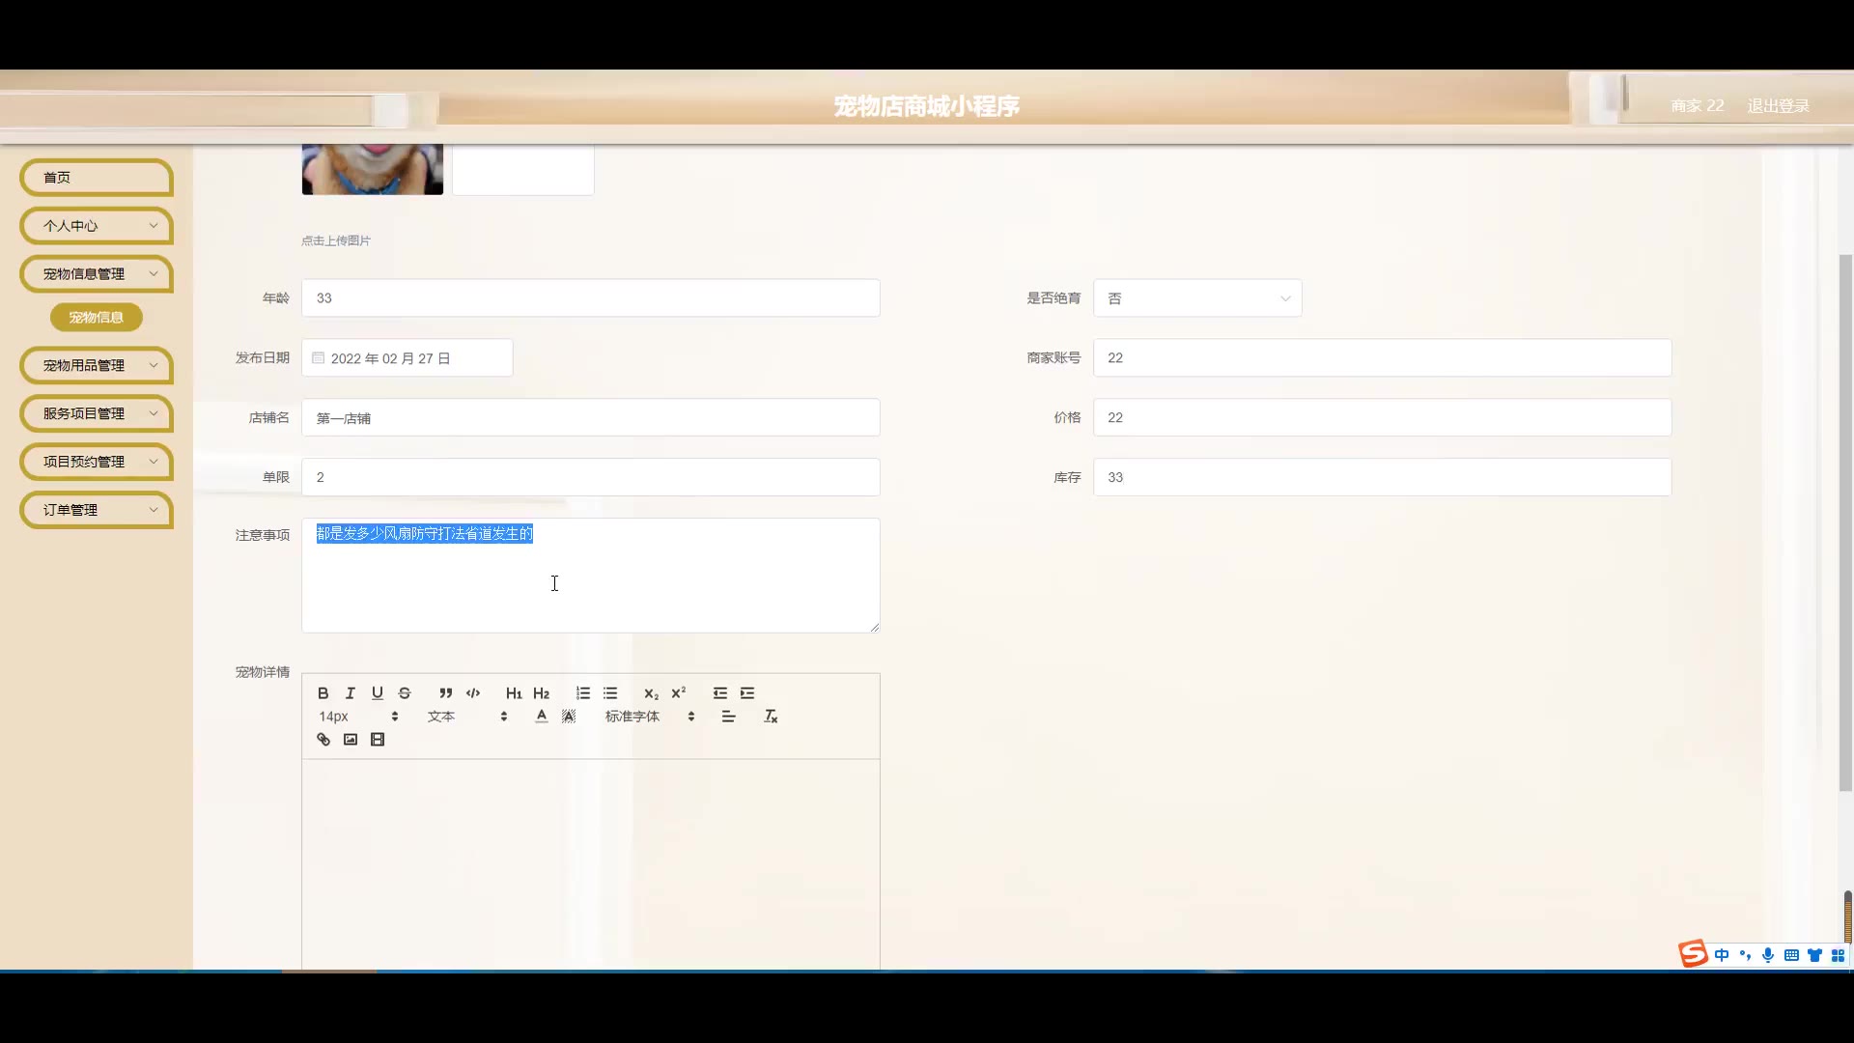Toggle Chinese/English input mode 中

1722,955
